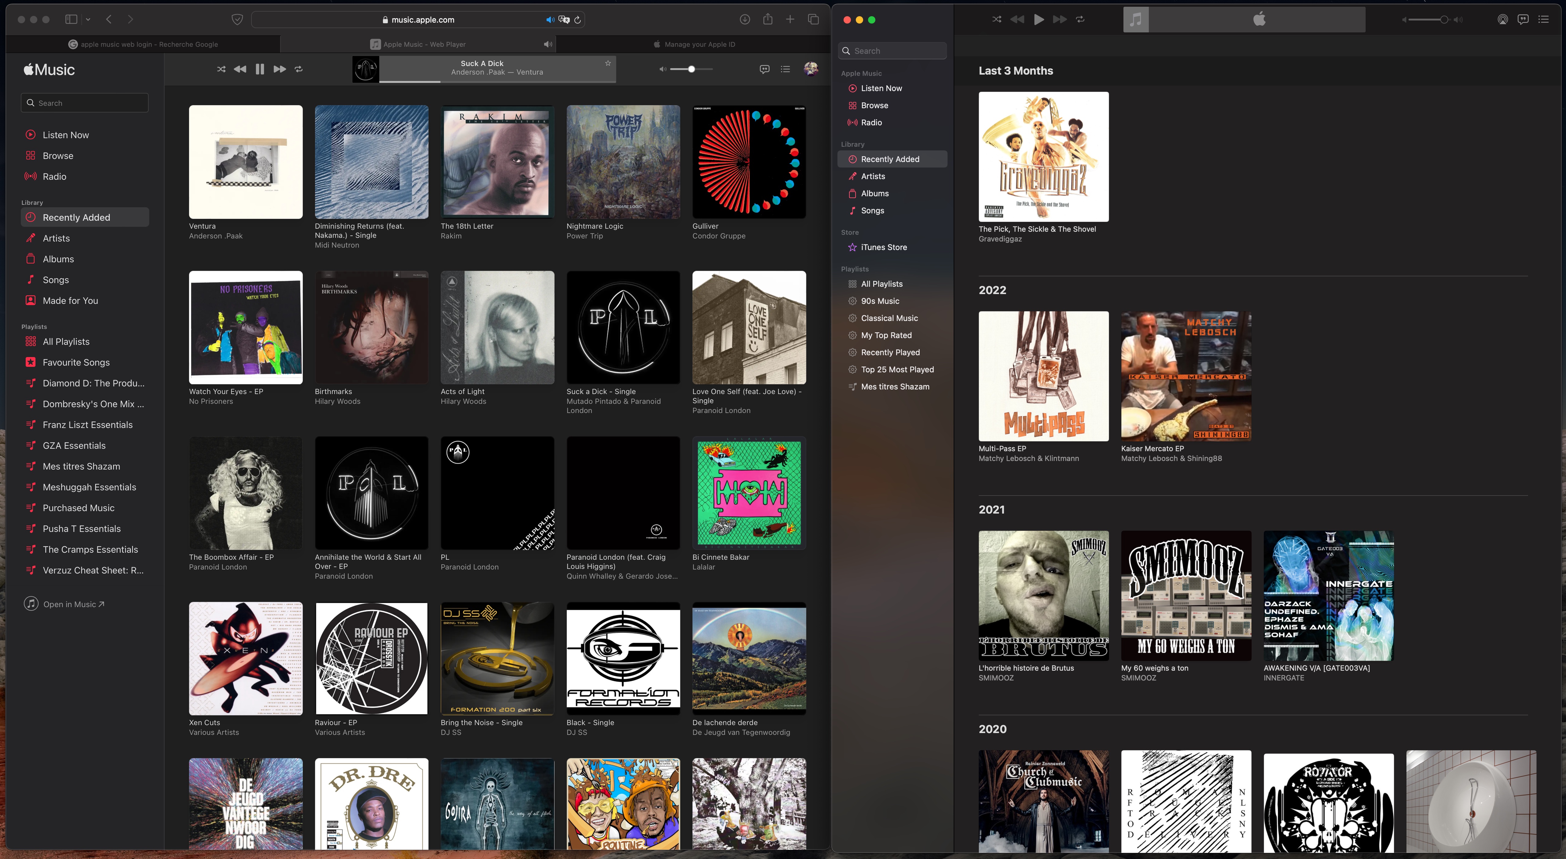The height and width of the screenshot is (859, 1566).
Task: Open AirPlay output in the Music app
Action: click(1502, 20)
